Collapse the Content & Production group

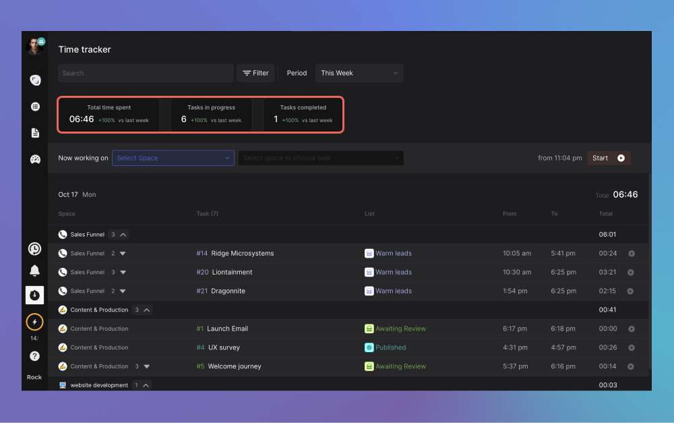[147, 310]
